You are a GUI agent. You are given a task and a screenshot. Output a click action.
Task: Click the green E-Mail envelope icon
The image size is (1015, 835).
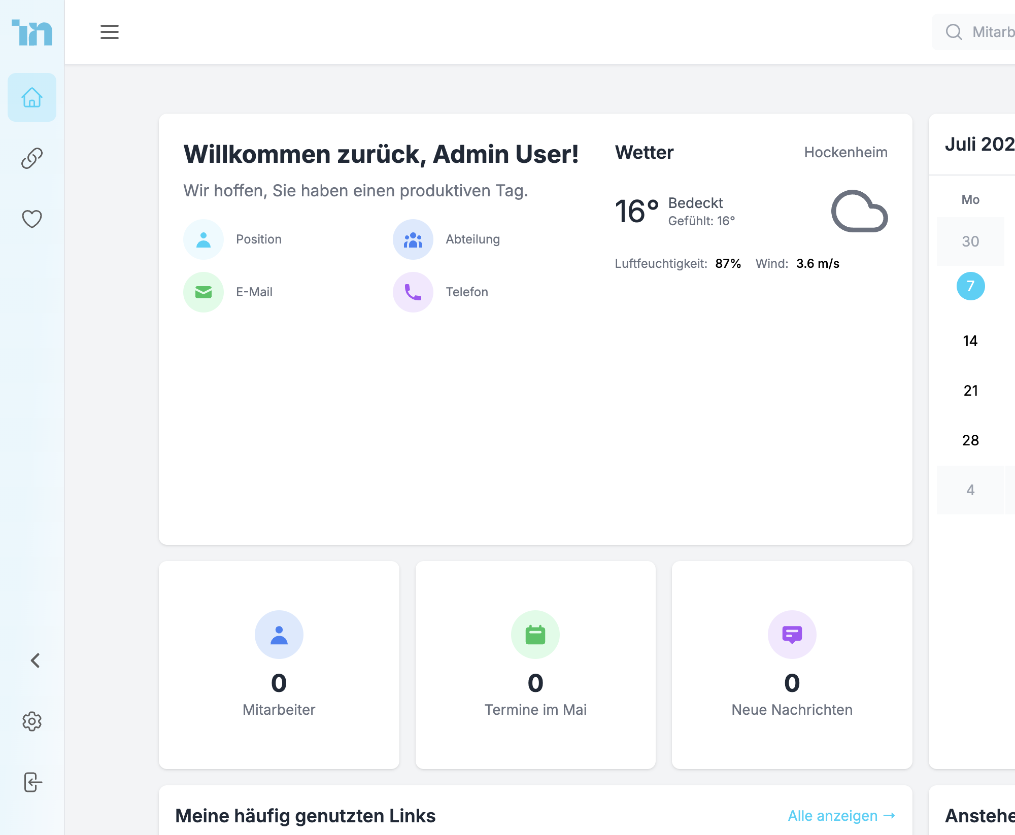203,292
